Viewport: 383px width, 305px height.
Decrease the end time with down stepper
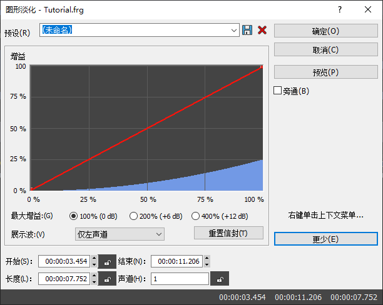click(x=207, y=264)
